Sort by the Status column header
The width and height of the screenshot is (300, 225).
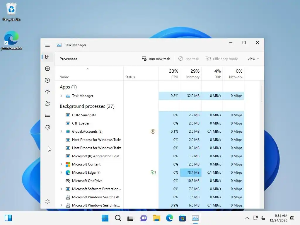141,73
